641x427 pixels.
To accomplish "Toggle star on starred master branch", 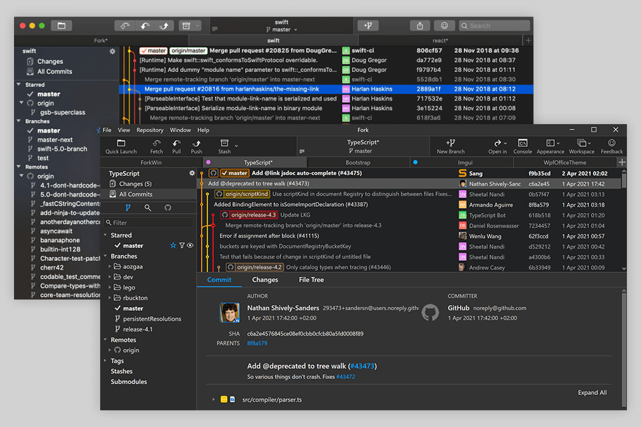I will pyautogui.click(x=173, y=246).
